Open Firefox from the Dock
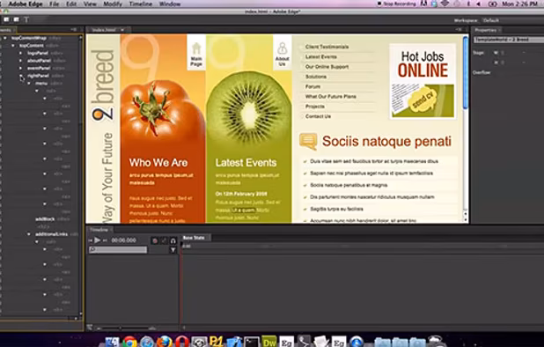The width and height of the screenshot is (544, 347). (165, 342)
